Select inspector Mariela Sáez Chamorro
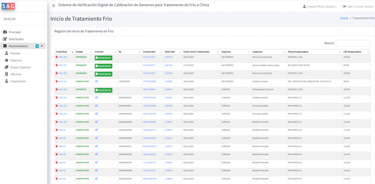This screenshot has width=375, height=184. [263, 89]
